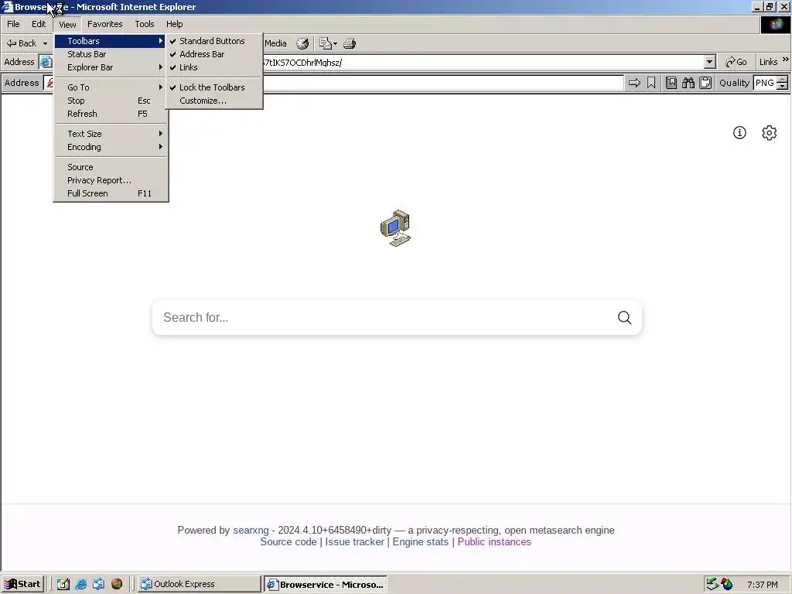Image resolution: width=792 pixels, height=594 pixels.
Task: Click the History clock icon beside Media
Action: (x=302, y=43)
